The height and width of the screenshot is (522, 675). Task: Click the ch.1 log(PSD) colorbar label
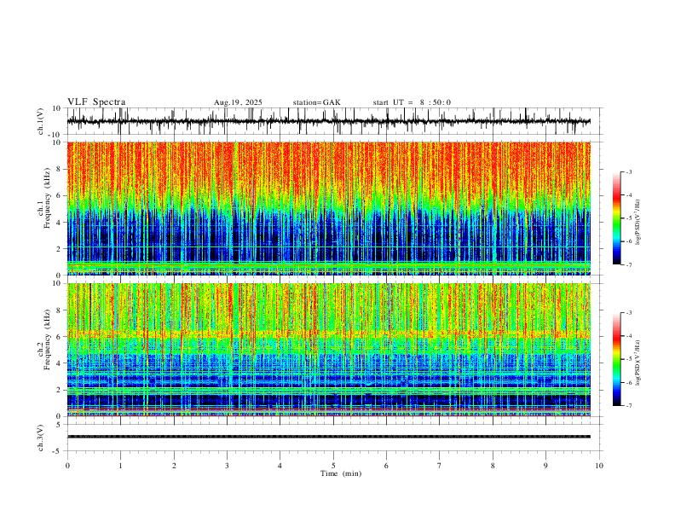(638, 222)
